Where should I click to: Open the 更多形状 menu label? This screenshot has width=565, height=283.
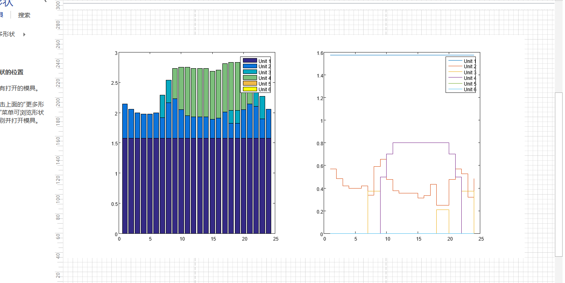7,35
